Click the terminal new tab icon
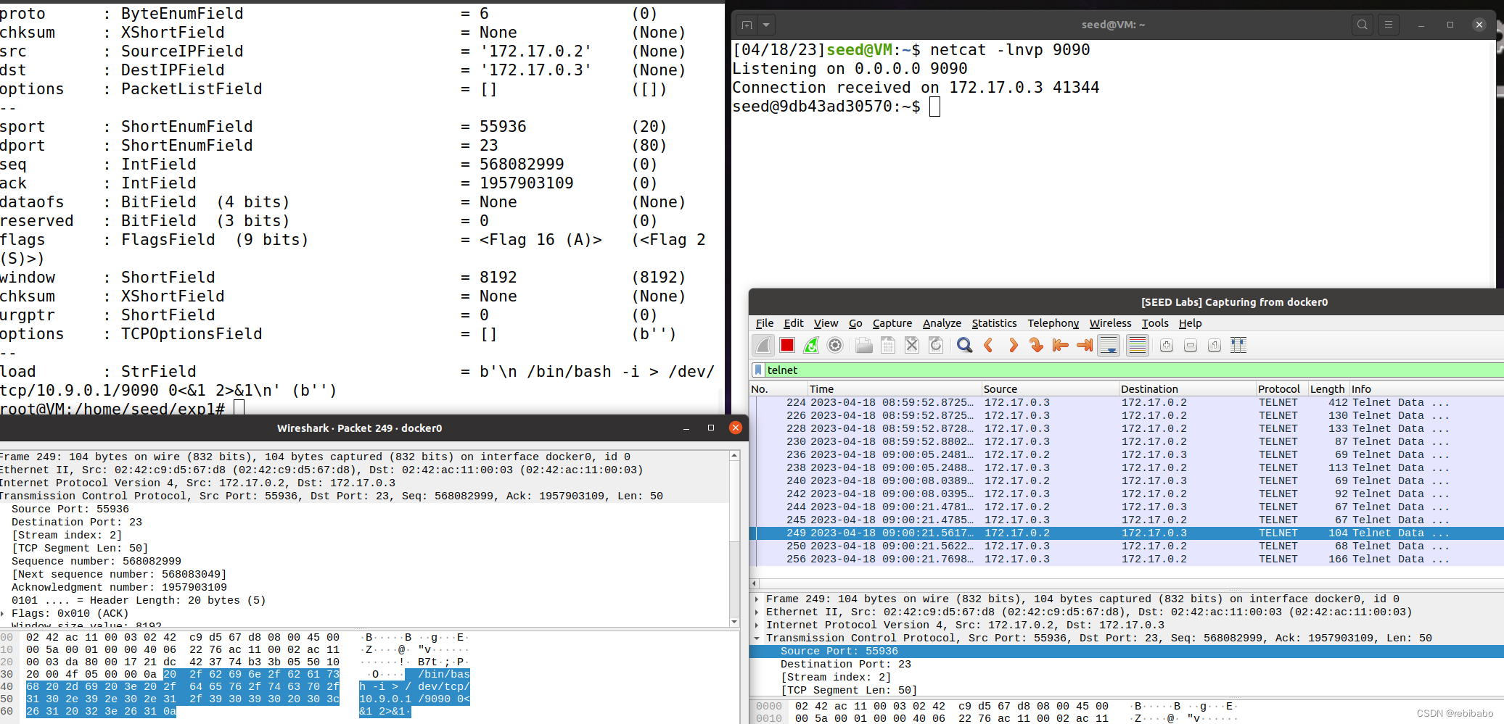The width and height of the screenshot is (1504, 724). pyautogui.click(x=747, y=25)
